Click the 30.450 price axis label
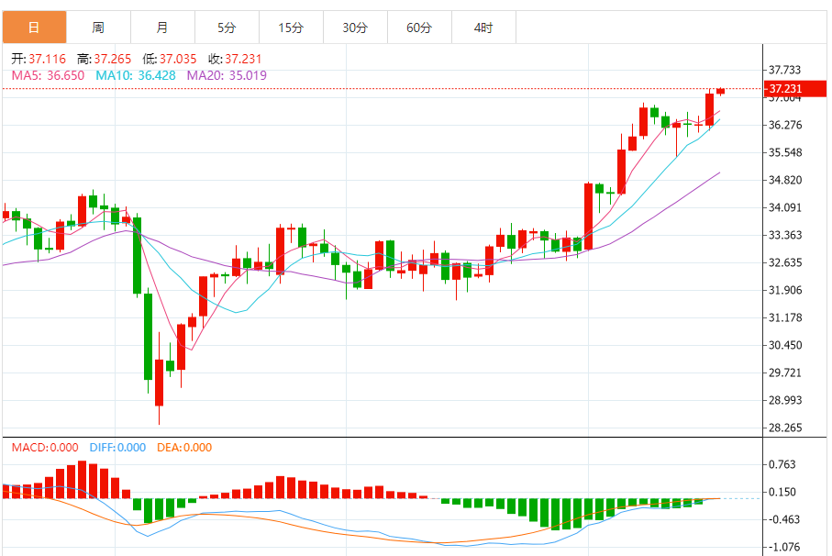This screenshot has width=832, height=556. (x=785, y=345)
